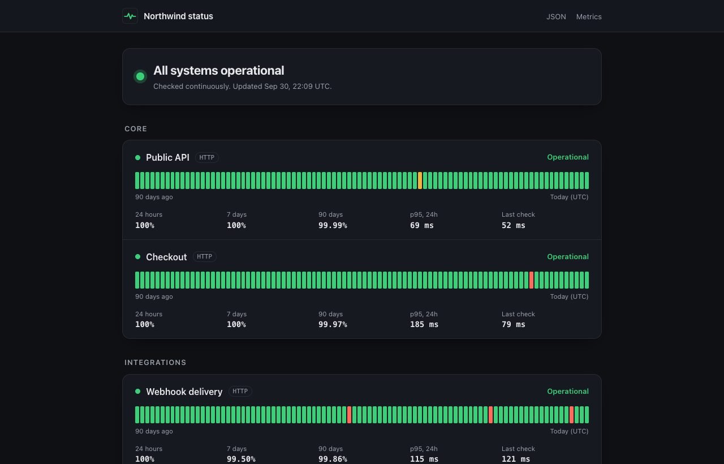This screenshot has height=464, width=724.
Task: Click the Public API service name
Action: coord(167,157)
